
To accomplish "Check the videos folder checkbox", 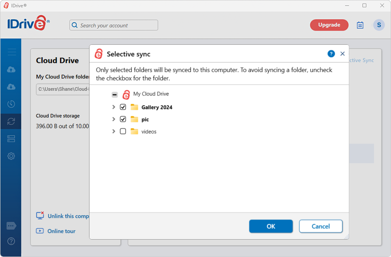I will coord(123,131).
